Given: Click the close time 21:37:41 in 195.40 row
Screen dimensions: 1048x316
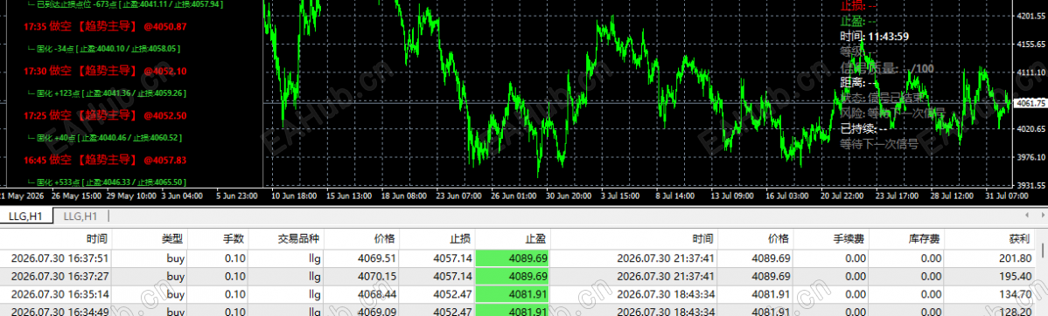Looking at the screenshot, I should pos(667,276).
